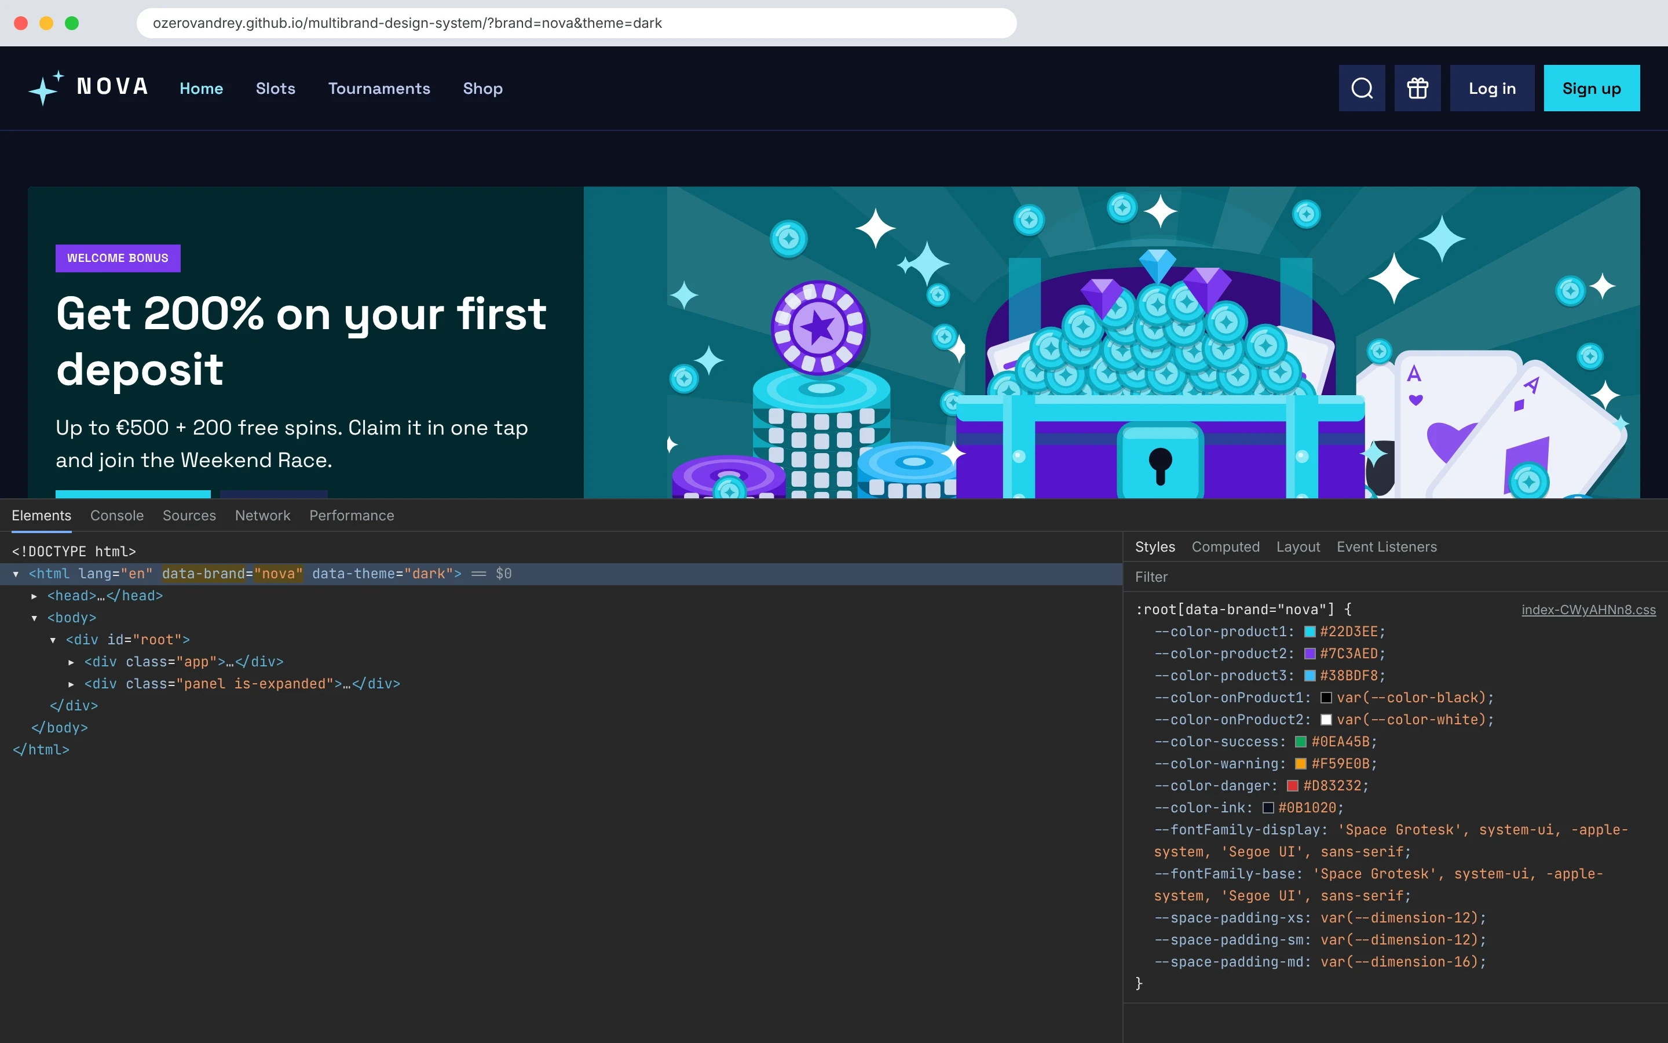Click the color-product3 #38BDF8 swatch
The image size is (1668, 1043).
click(x=1310, y=676)
